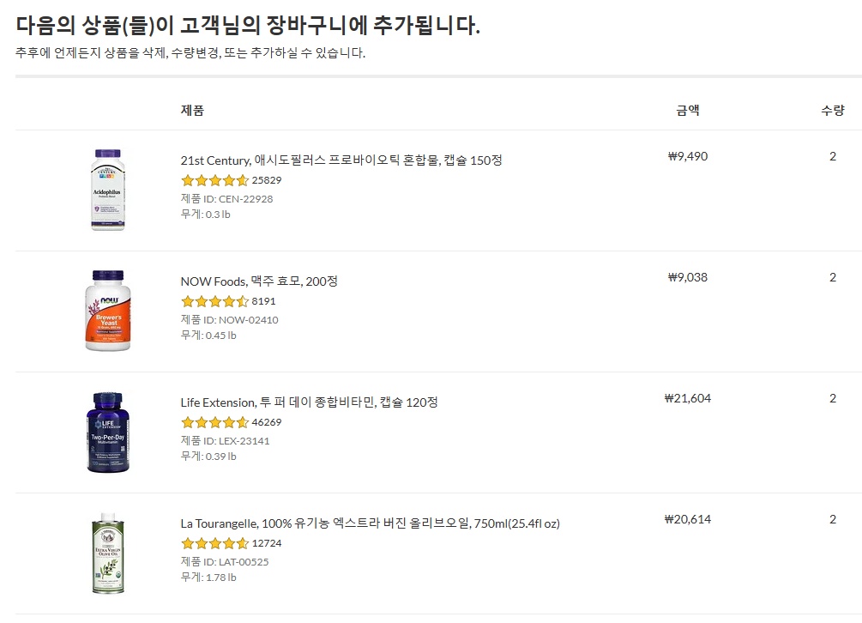Click the 8191 review count

[264, 301]
